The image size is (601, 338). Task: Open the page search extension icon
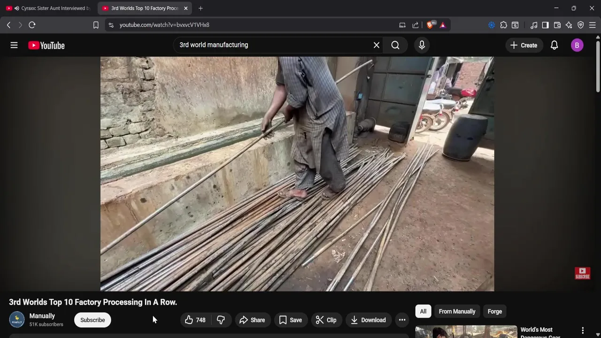tap(515, 25)
